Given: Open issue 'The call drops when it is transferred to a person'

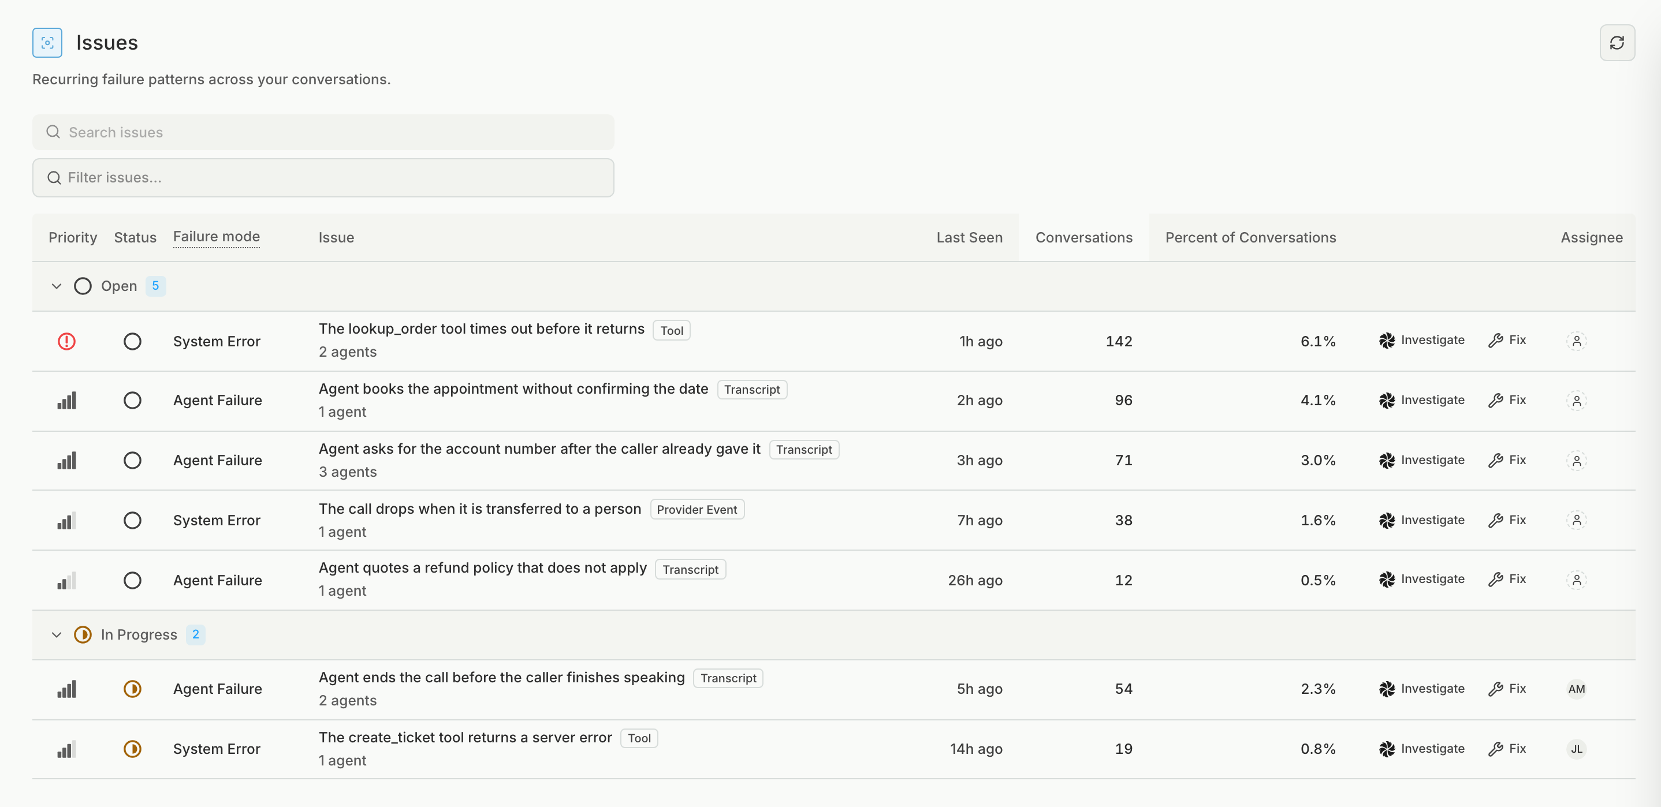Looking at the screenshot, I should click(480, 509).
